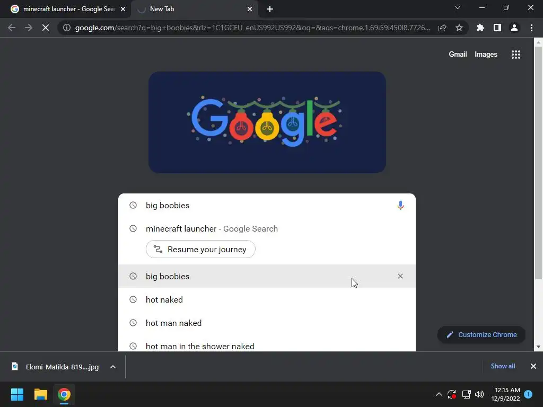Open the Extensions puzzle icon
Viewport: 543px width, 407px height.
coord(480,28)
